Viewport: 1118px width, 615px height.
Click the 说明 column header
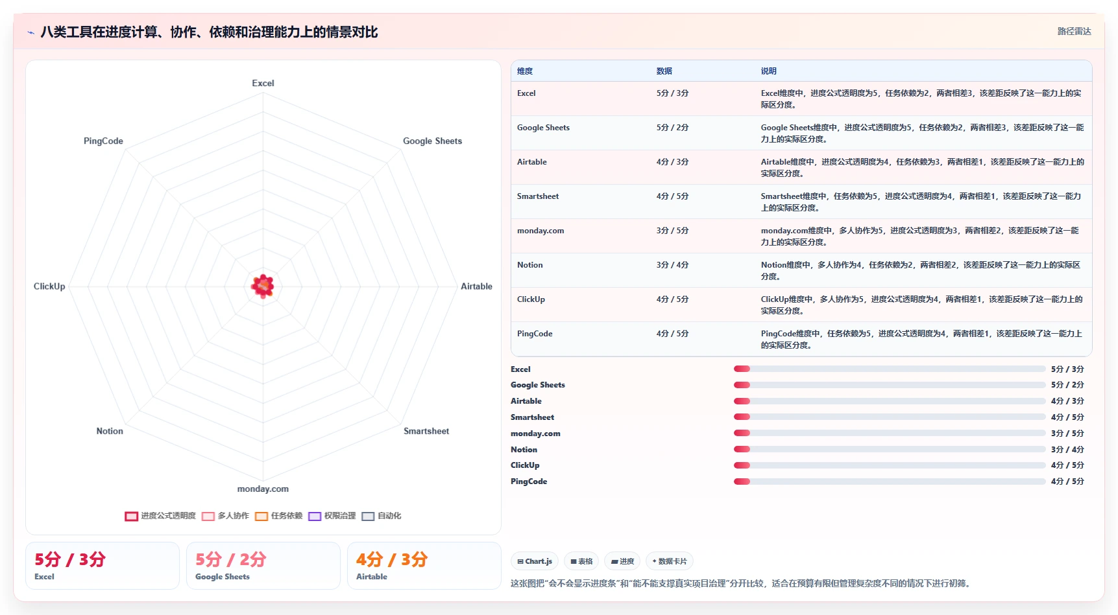click(768, 71)
